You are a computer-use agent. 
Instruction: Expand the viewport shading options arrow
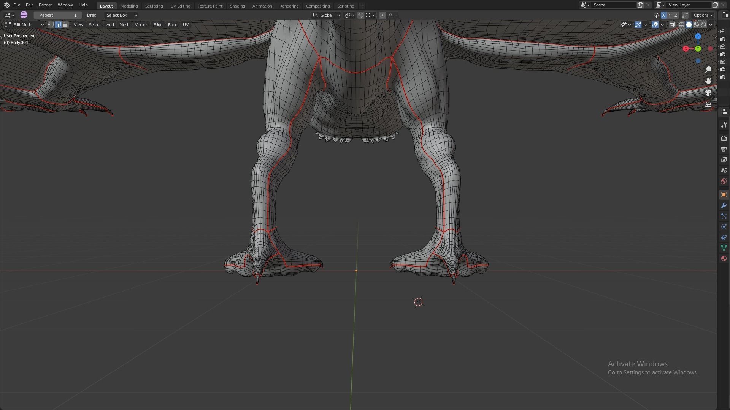pos(711,25)
